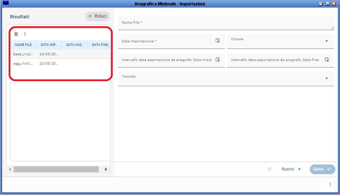
Task: Expand the Tracciato dropdown
Action: 327,79
